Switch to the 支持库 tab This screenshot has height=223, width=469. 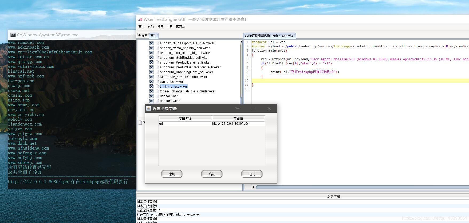coord(143,36)
